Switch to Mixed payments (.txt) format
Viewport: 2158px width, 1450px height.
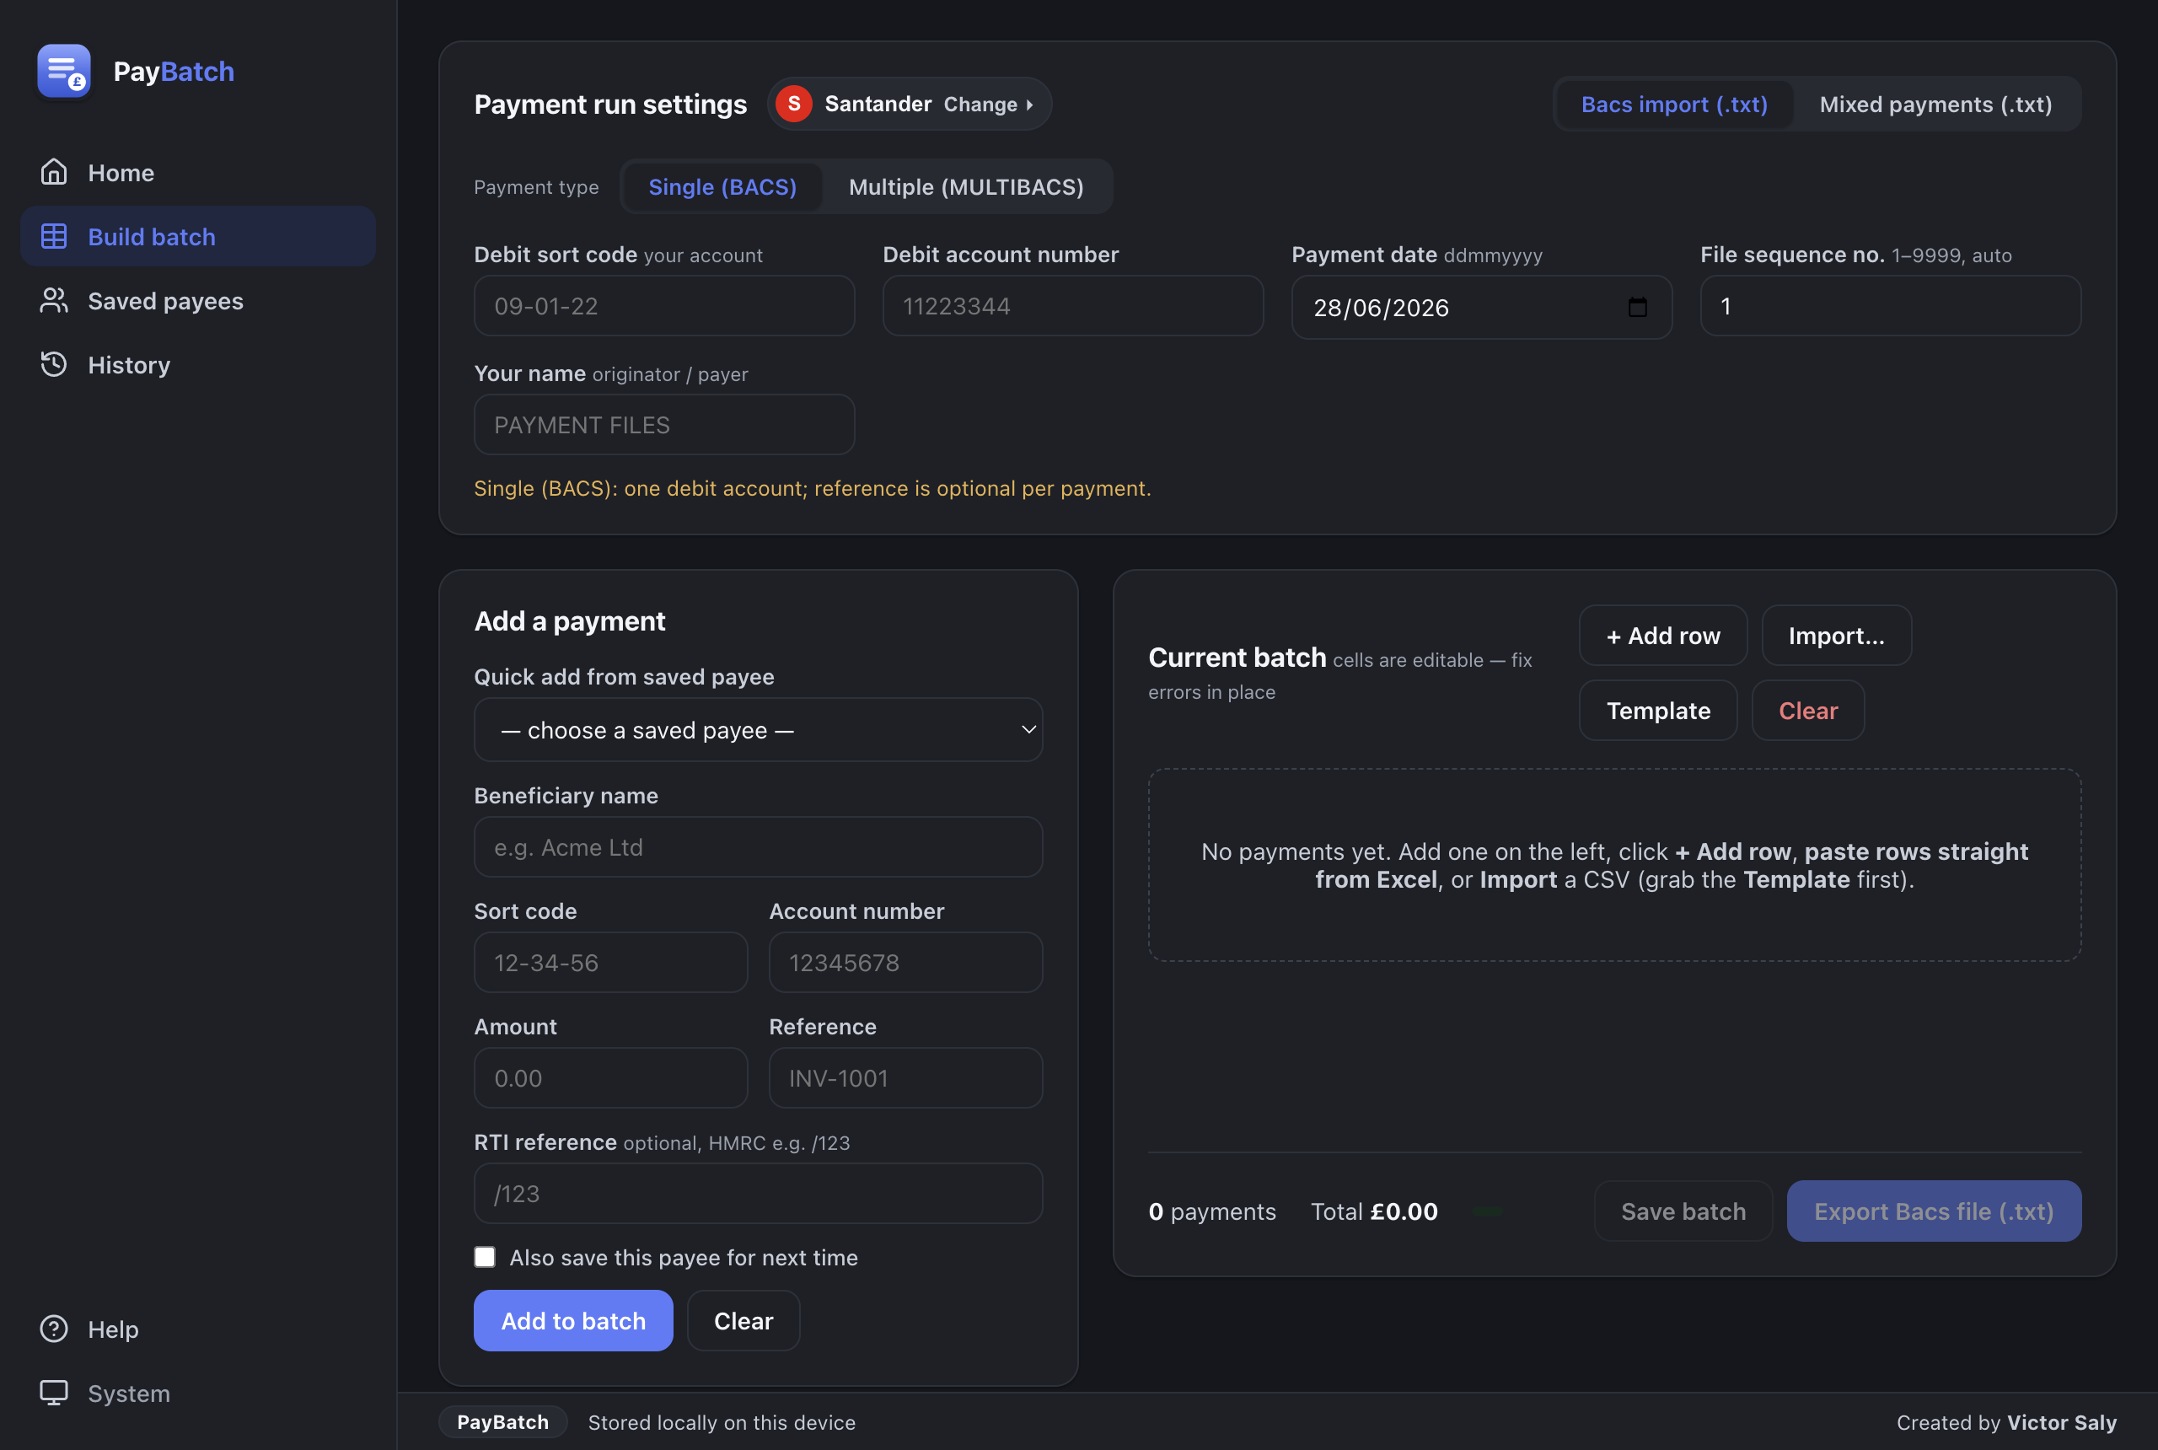[1936, 104]
